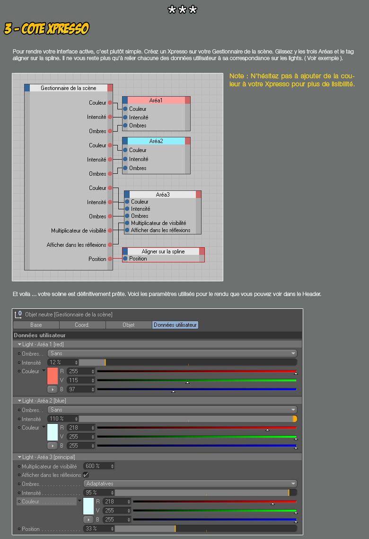The width and height of the screenshot is (369, 539).
Task: Collapse the Light - Aréa 3 [principal] group
Action: point(19,457)
